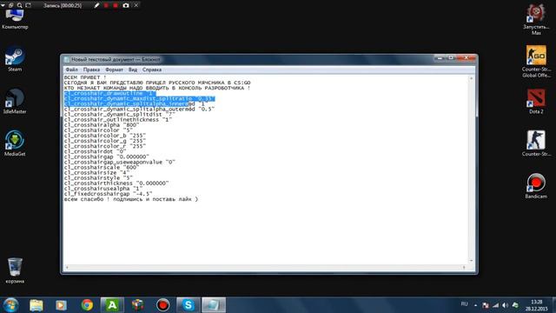
Task: Click the Notepad horizontal scrollbar left arrow
Action: click(67, 267)
